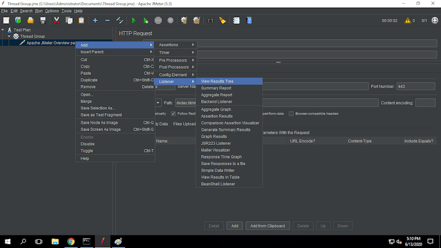Viewport: 441px width, 248px height.
Task: Click the Port Number field
Action: [416, 87]
